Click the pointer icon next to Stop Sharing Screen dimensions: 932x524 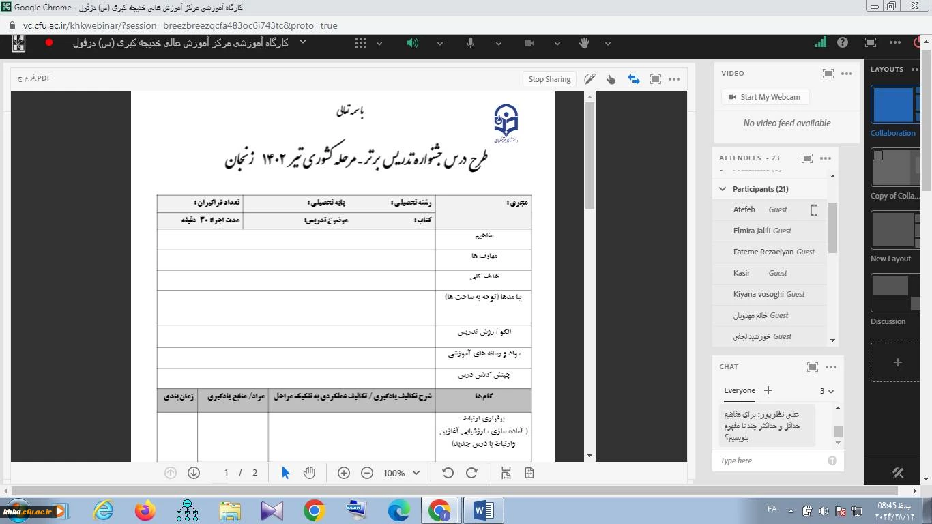[611, 79]
